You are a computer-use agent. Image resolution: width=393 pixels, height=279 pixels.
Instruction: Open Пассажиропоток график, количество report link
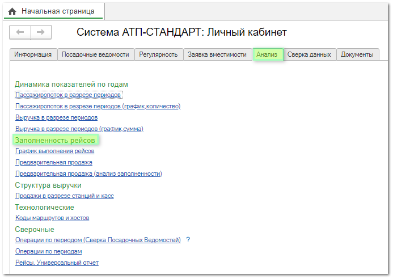pos(98,106)
